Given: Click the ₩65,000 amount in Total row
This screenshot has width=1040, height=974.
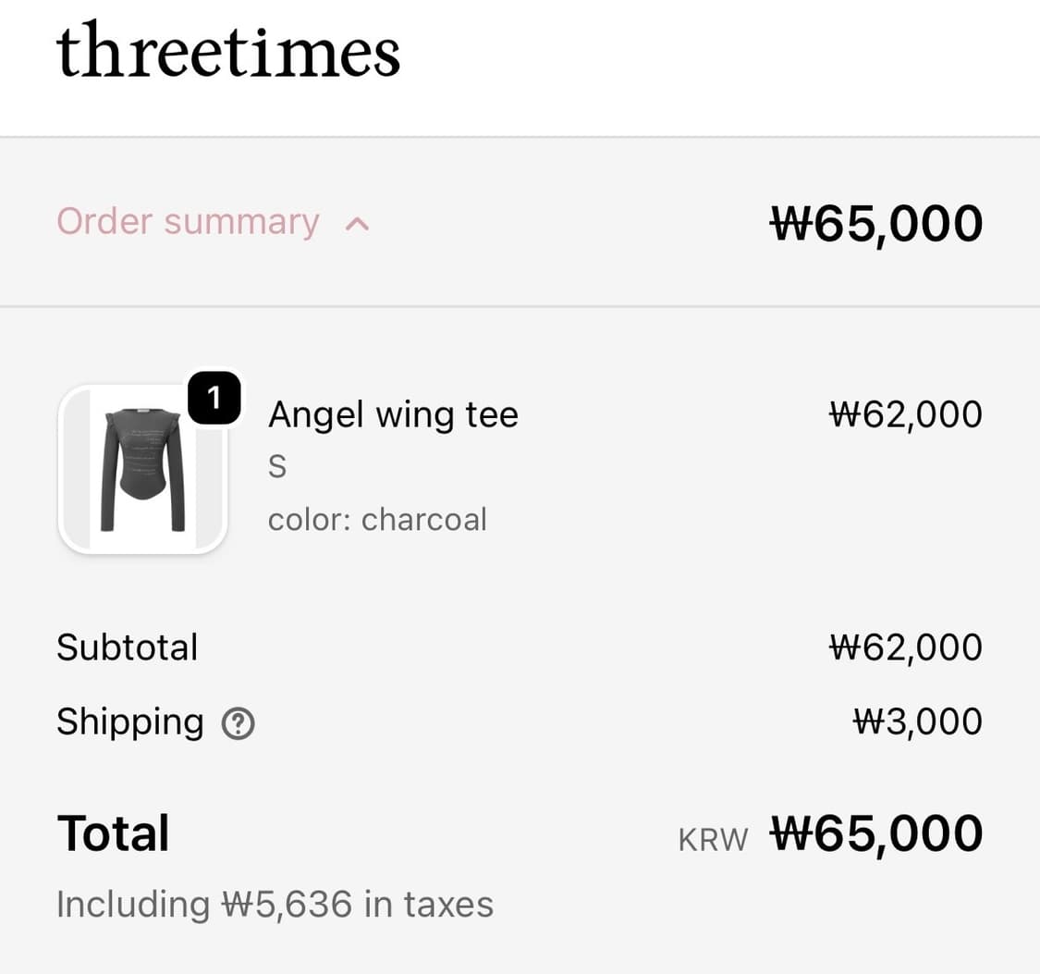Looking at the screenshot, I should pyautogui.click(x=876, y=833).
